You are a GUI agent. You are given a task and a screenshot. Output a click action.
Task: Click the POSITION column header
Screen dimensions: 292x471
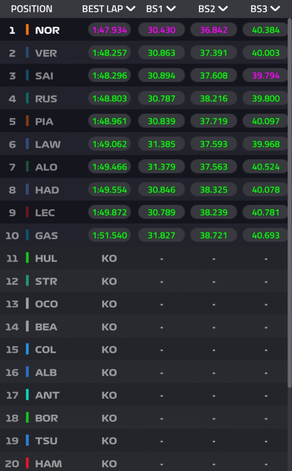point(31,9)
